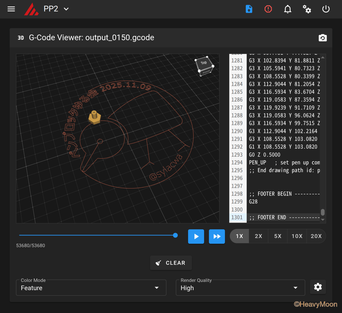Open the Render Quality dropdown
Screen dimensions: 342x313
point(240,288)
